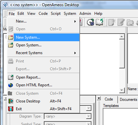Viewport: 138px width, 125px height.
Task: Click Recent Systems submenu arrow
Action: pos(75,53)
